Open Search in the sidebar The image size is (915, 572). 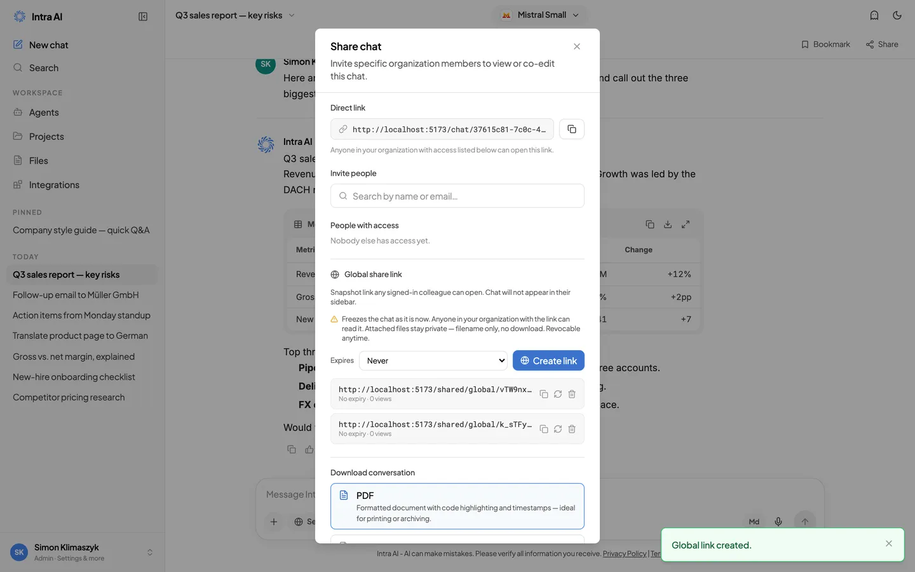pos(81,68)
